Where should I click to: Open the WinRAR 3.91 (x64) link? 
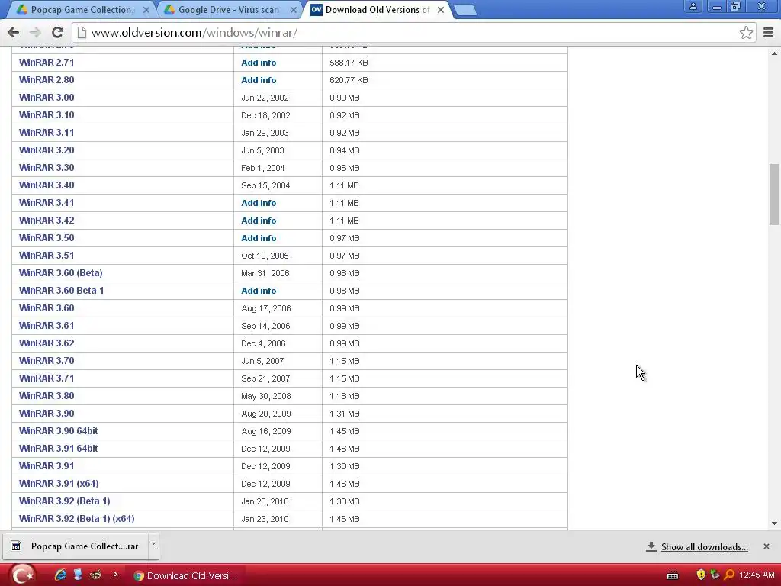tap(59, 483)
